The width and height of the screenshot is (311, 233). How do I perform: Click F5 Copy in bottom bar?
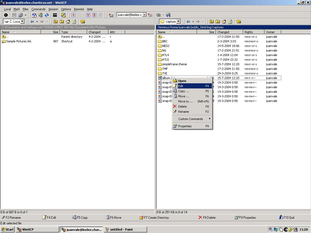click(x=80, y=218)
